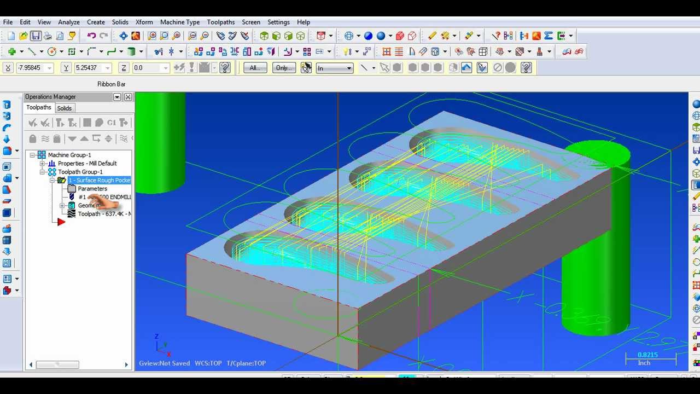Click the horizontal scrollbar thumb in Operations Manager
This screenshot has height=394, width=700.
point(57,364)
